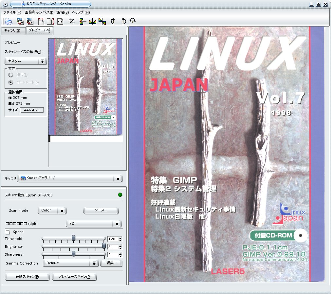Click the Gamma Correction label
The image size is (331, 294).
[22, 264]
